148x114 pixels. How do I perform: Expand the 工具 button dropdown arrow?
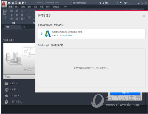[x=5, y=19]
